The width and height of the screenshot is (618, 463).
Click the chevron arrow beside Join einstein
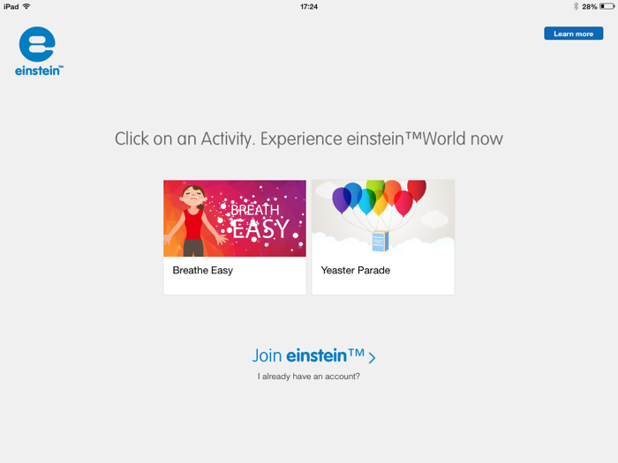pyautogui.click(x=372, y=357)
